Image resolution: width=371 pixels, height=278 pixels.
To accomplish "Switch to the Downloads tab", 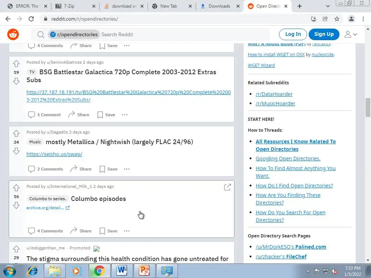I will click(219, 6).
